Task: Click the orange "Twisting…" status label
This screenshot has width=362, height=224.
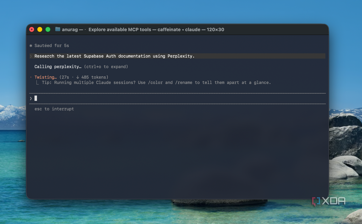Action: coord(46,77)
